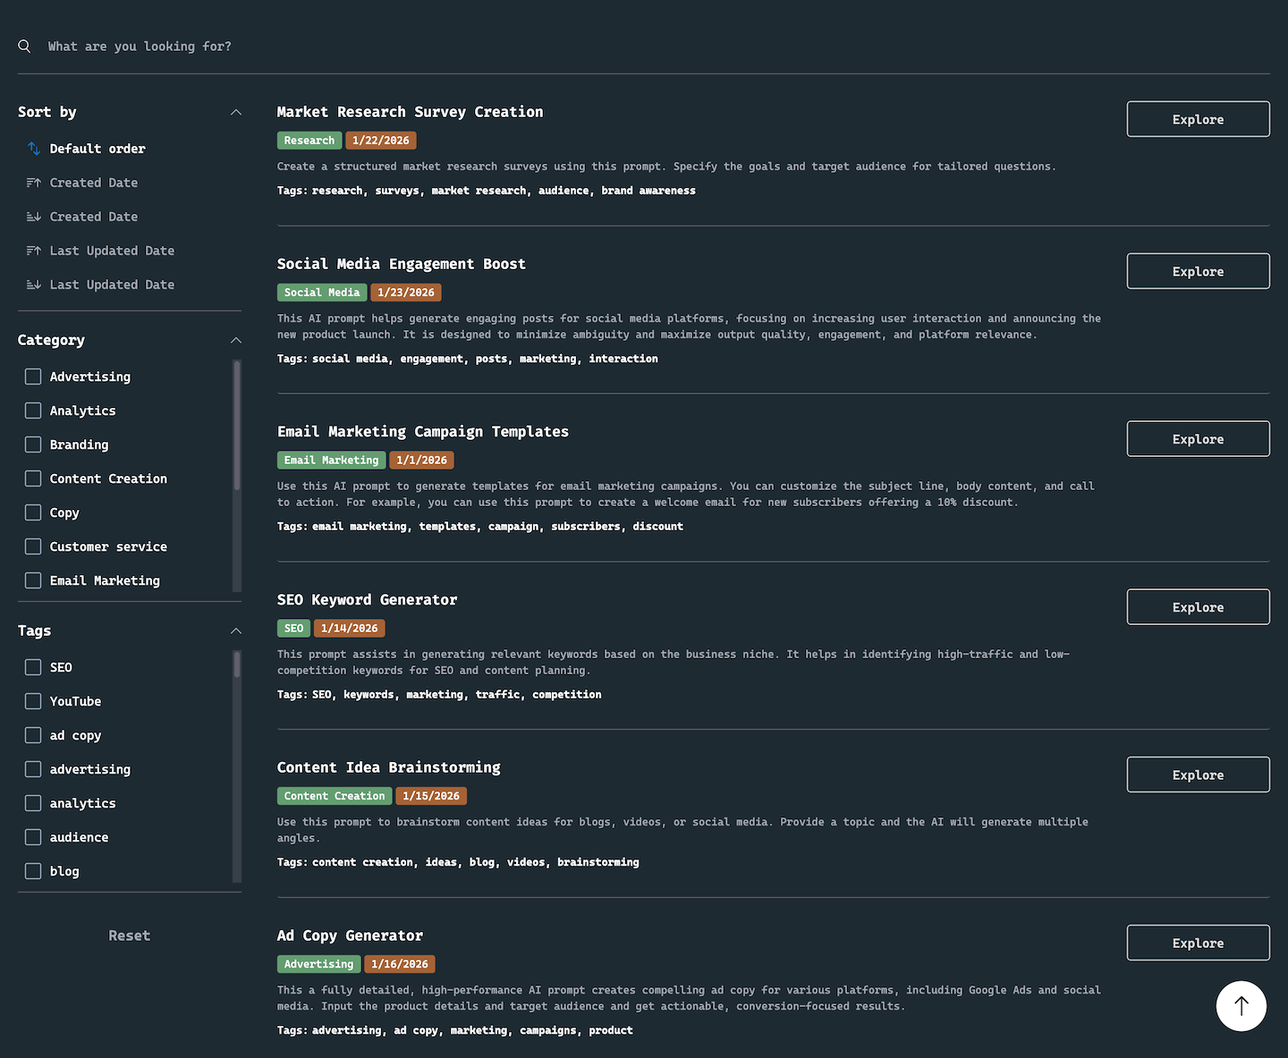The image size is (1288, 1058).
Task: Open the Ad Copy Generator title
Action: tap(350, 935)
